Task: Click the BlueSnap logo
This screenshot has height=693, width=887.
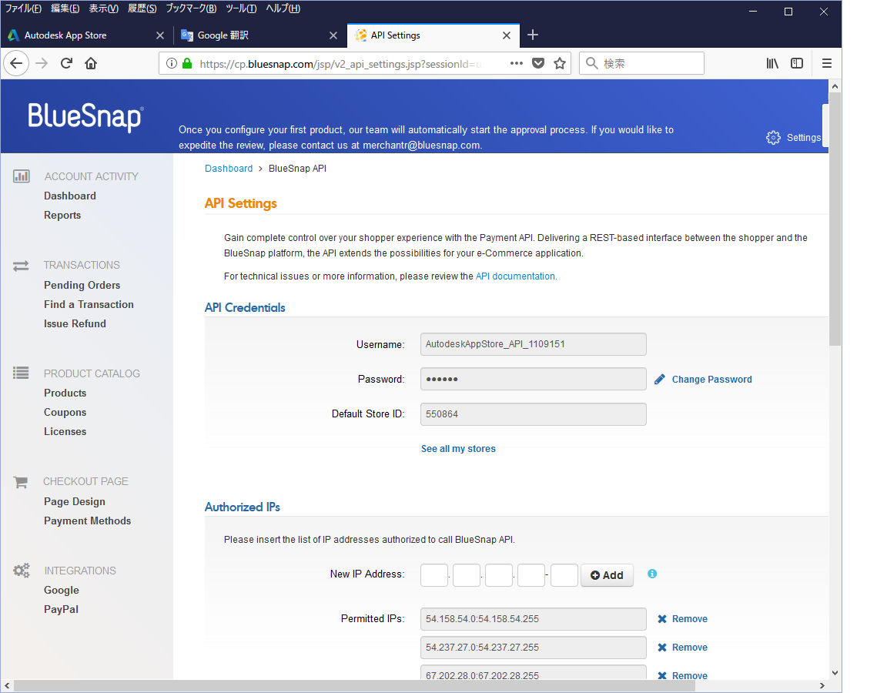Action: coord(85,116)
